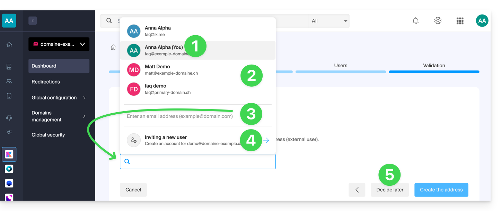Open the support headset icon
This screenshot has height=211, width=501.
point(9,118)
